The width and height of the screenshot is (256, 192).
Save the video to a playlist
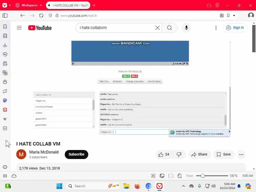224,154
